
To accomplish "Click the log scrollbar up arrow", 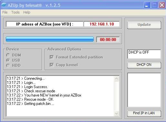I will [x=116, y=79].
